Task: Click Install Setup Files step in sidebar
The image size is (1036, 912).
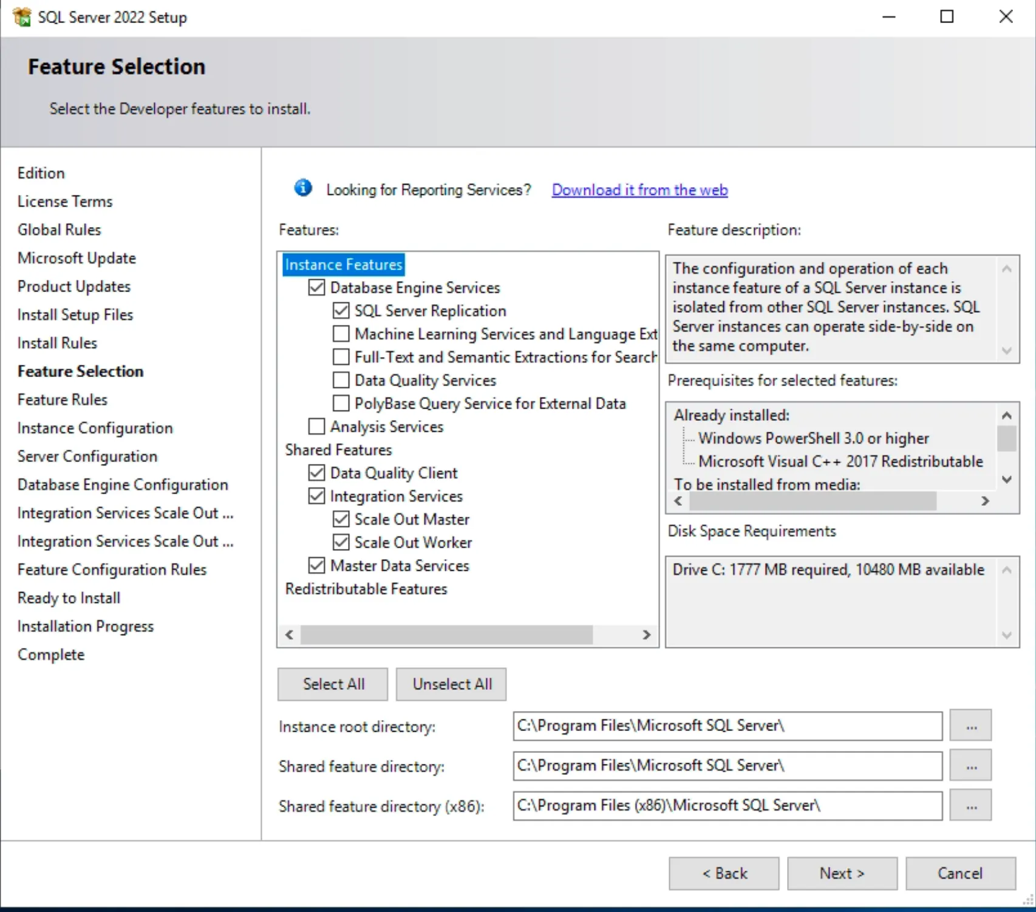Action: click(x=75, y=315)
